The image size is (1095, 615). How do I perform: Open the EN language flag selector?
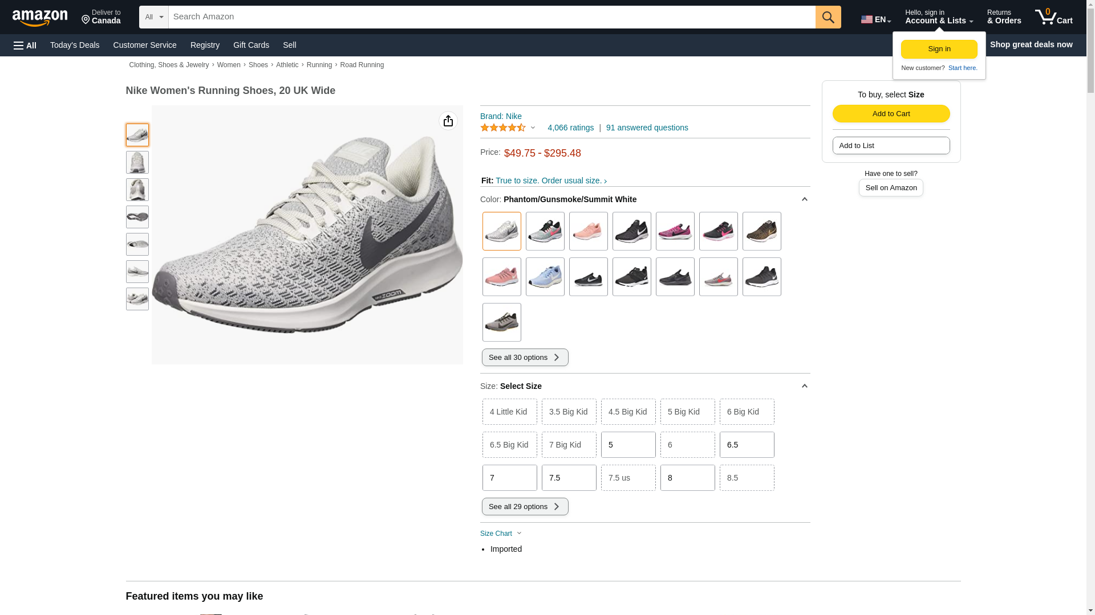coord(875,19)
